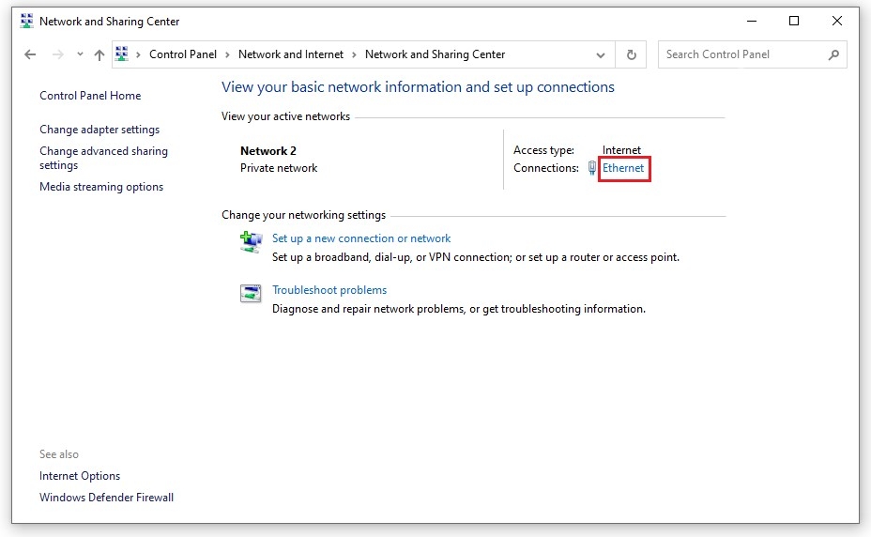The height and width of the screenshot is (537, 871).
Task: Open the Ethernet connection link
Action: pyautogui.click(x=623, y=168)
